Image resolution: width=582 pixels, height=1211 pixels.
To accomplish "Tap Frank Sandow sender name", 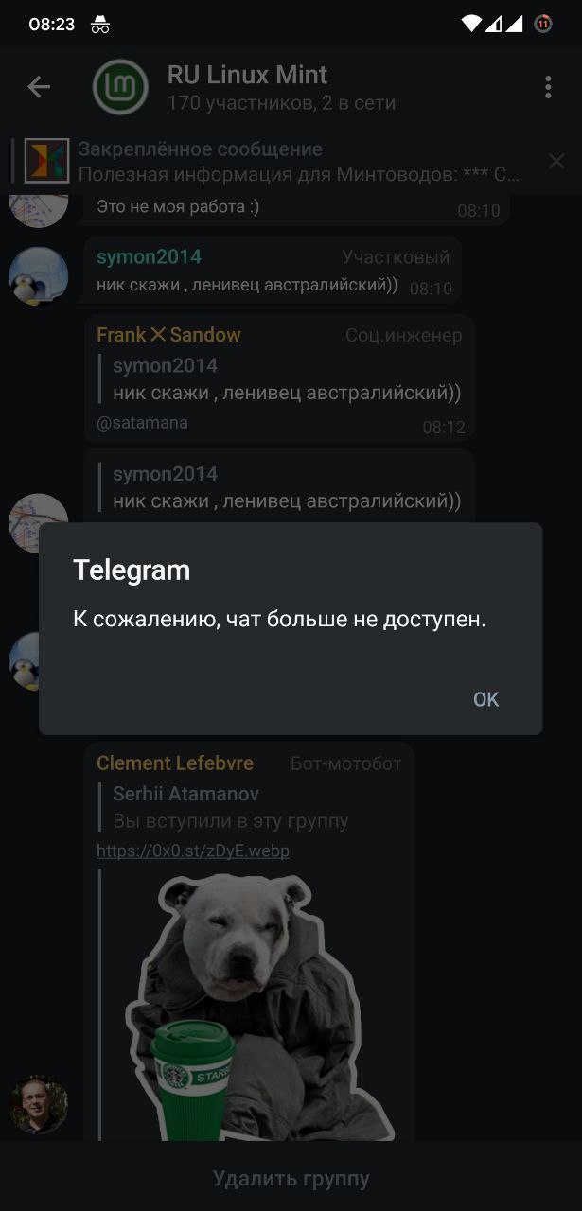I will pos(168,335).
